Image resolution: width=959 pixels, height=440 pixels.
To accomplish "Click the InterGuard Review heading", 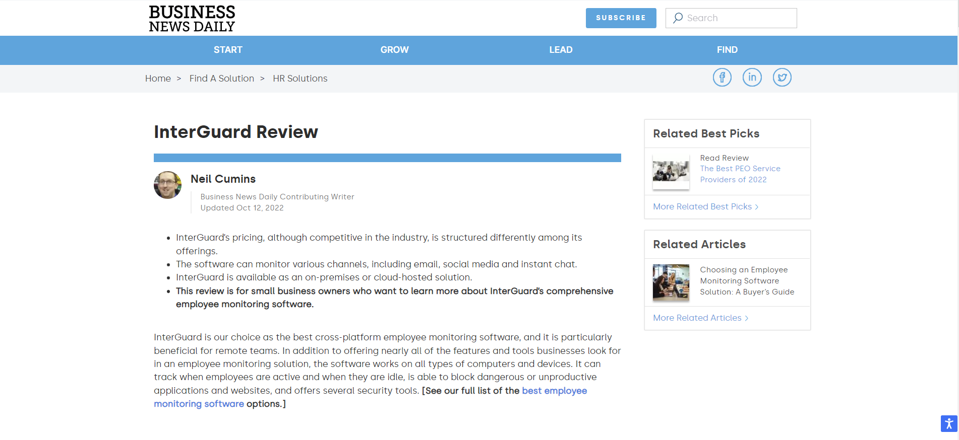I will point(236,132).
